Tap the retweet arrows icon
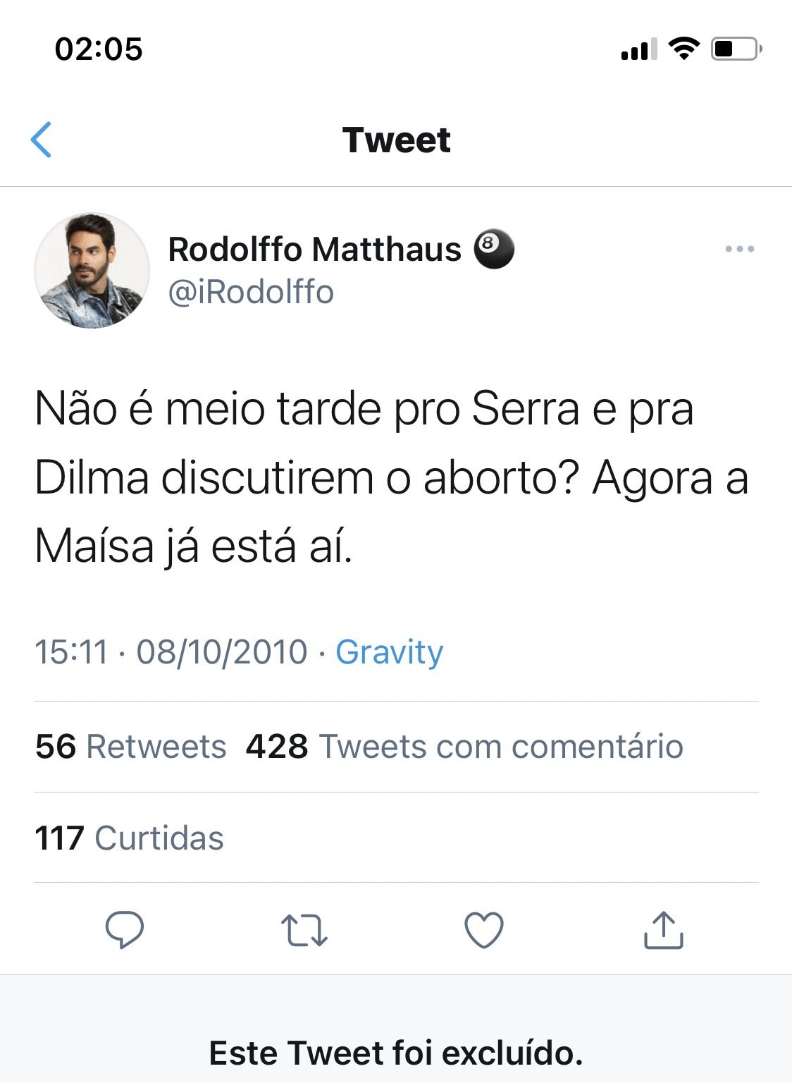Screen dimensions: 792x1083 304,929
